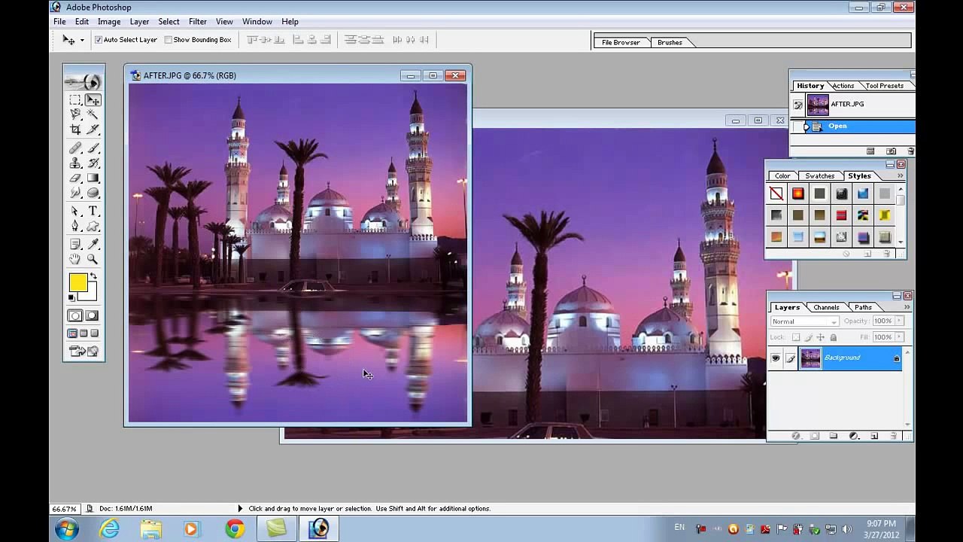Switch to Standard Screen mode
The height and width of the screenshot is (542, 963).
click(x=73, y=333)
